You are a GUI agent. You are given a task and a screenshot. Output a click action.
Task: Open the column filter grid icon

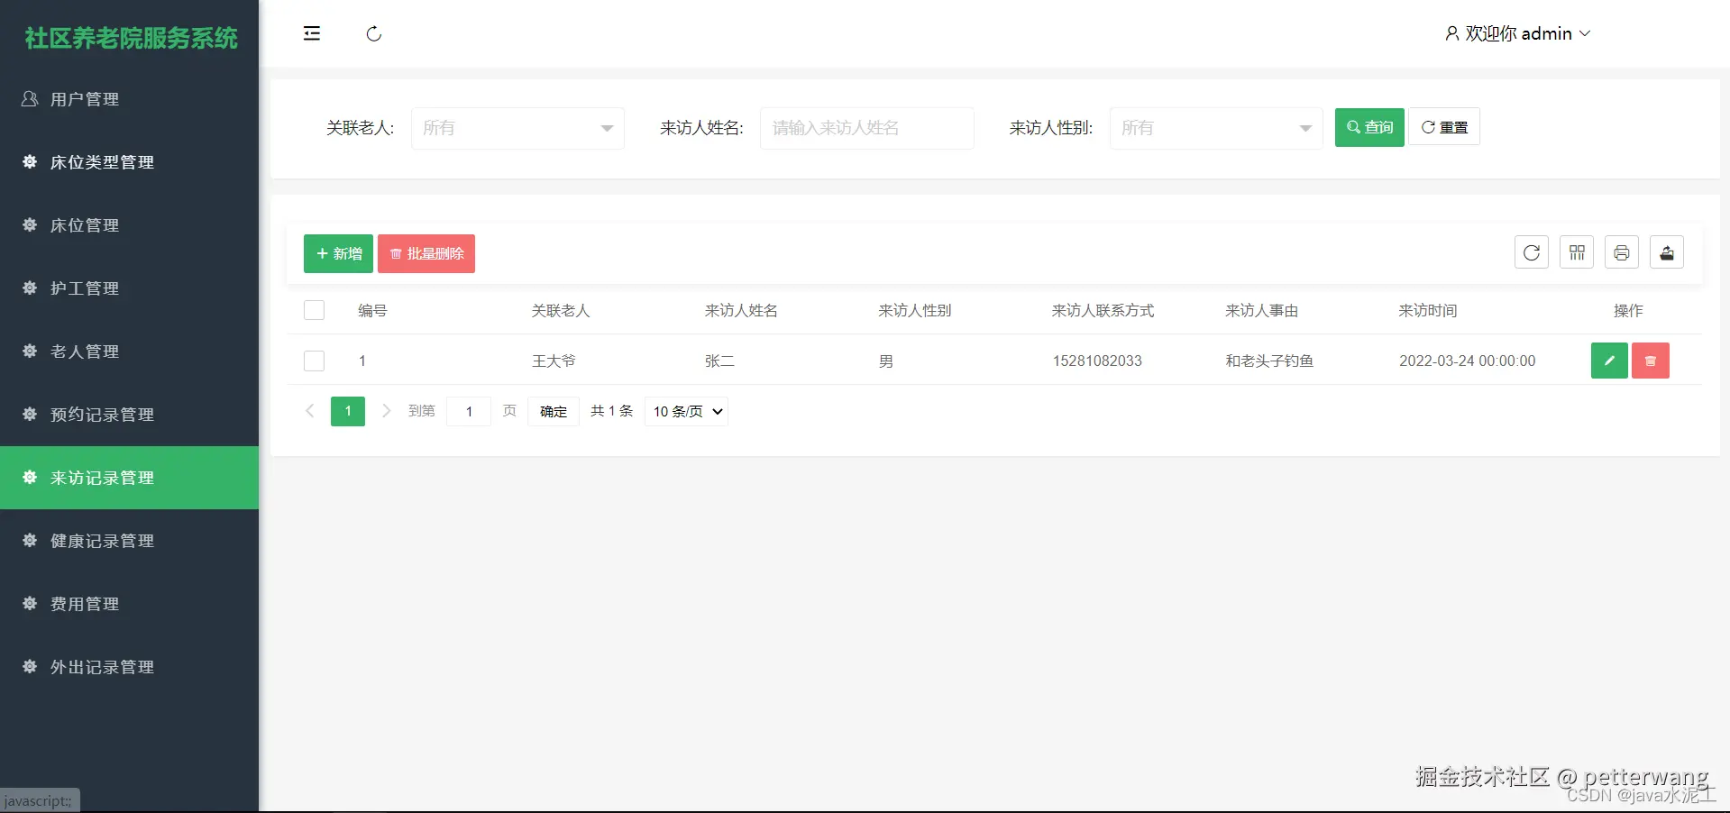pos(1577,252)
